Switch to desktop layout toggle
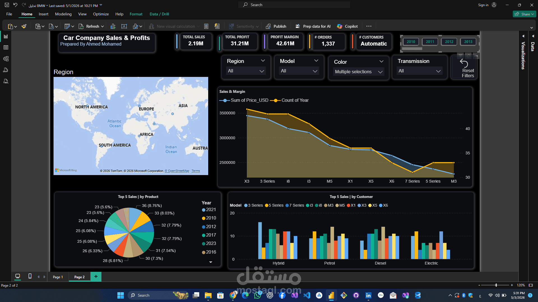 [18, 276]
